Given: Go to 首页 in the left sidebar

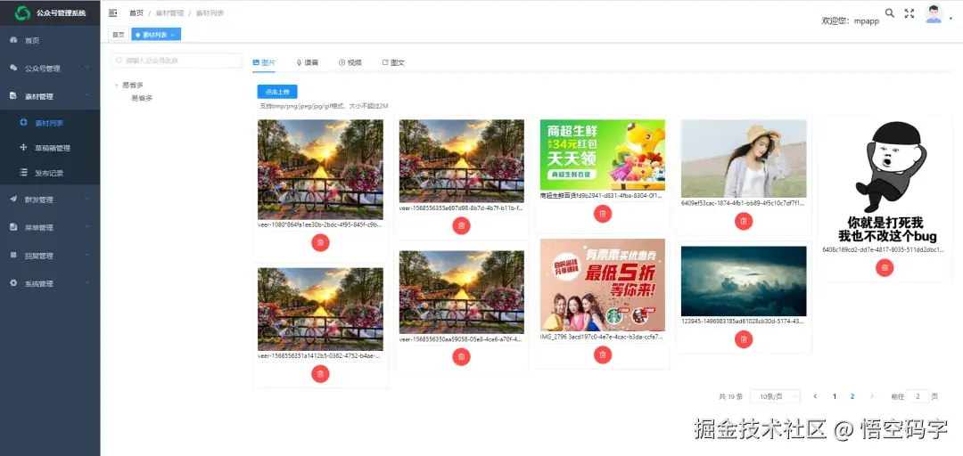Looking at the screenshot, I should 32,40.
